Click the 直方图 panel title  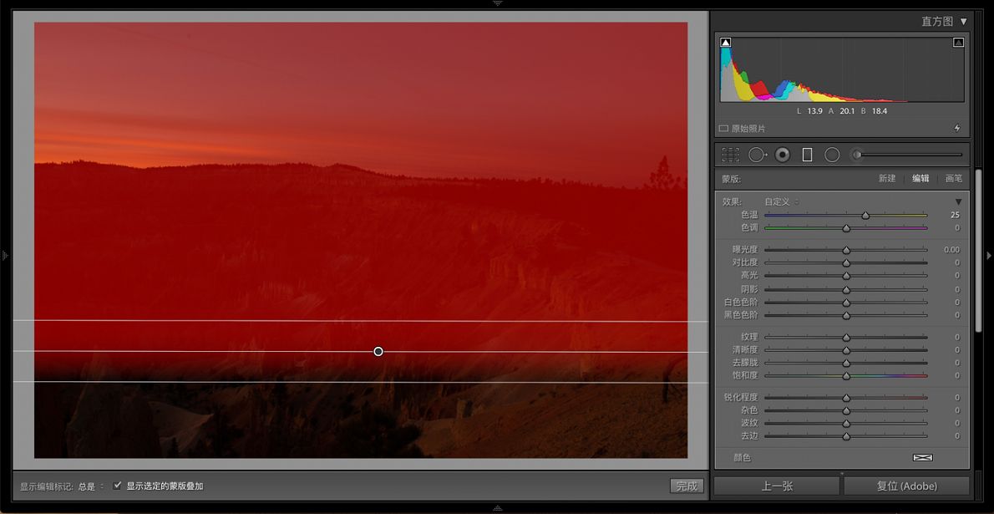937,22
